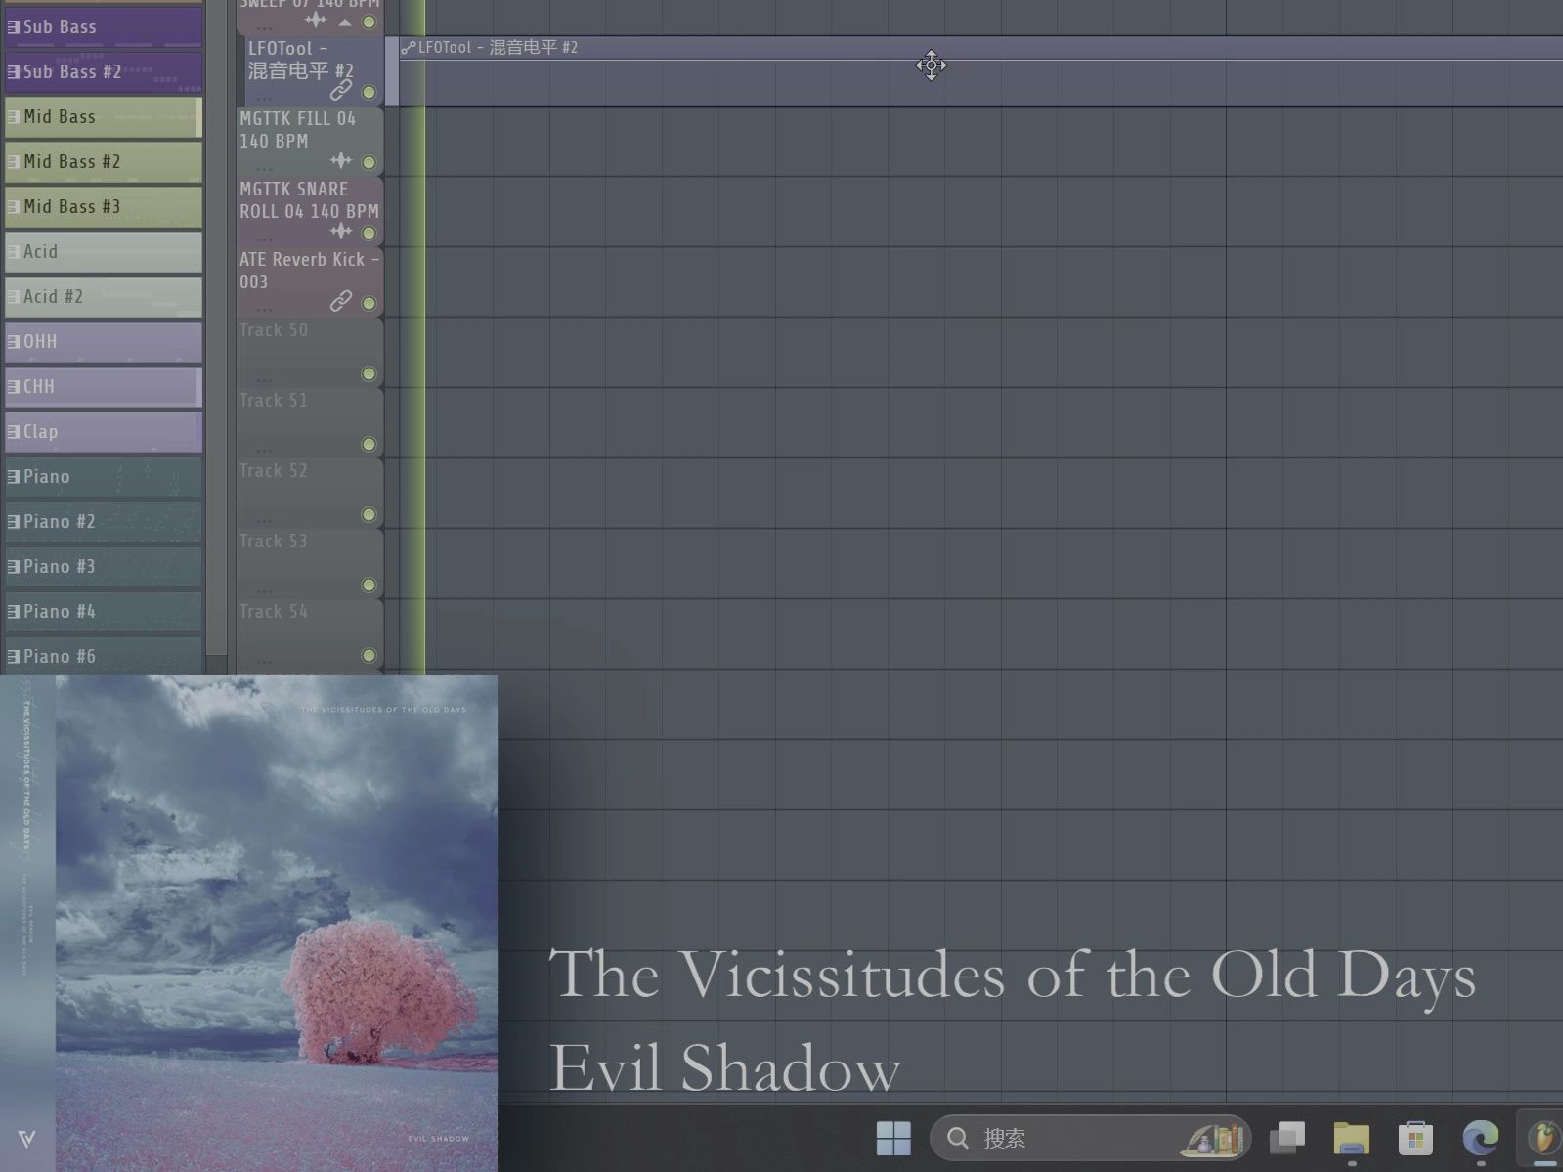Click the MGTTK SNARE ROLL 04 track name
The height and width of the screenshot is (1172, 1563).
point(309,200)
